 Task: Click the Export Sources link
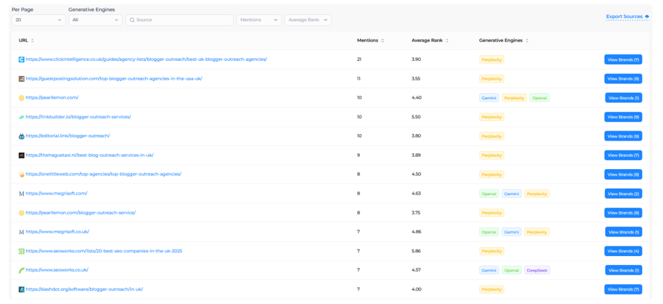click(627, 16)
